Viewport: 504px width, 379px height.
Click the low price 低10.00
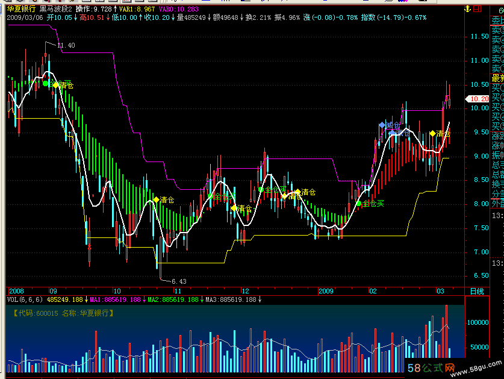125,17
